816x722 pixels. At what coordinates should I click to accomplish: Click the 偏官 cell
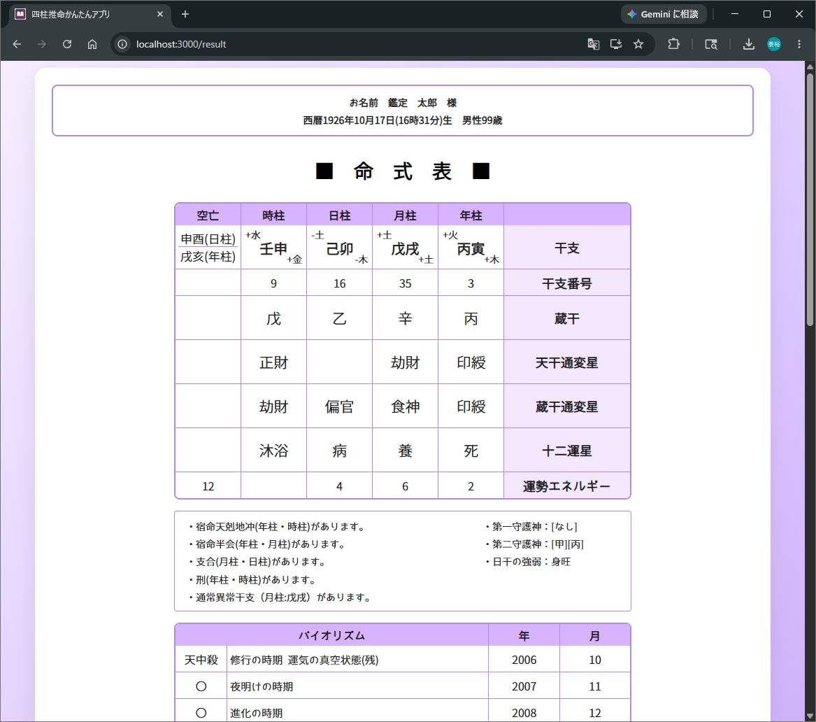coord(339,406)
